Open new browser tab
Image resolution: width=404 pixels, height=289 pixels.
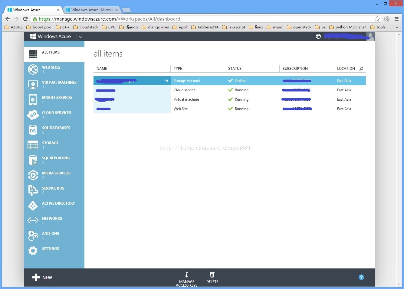(126, 10)
